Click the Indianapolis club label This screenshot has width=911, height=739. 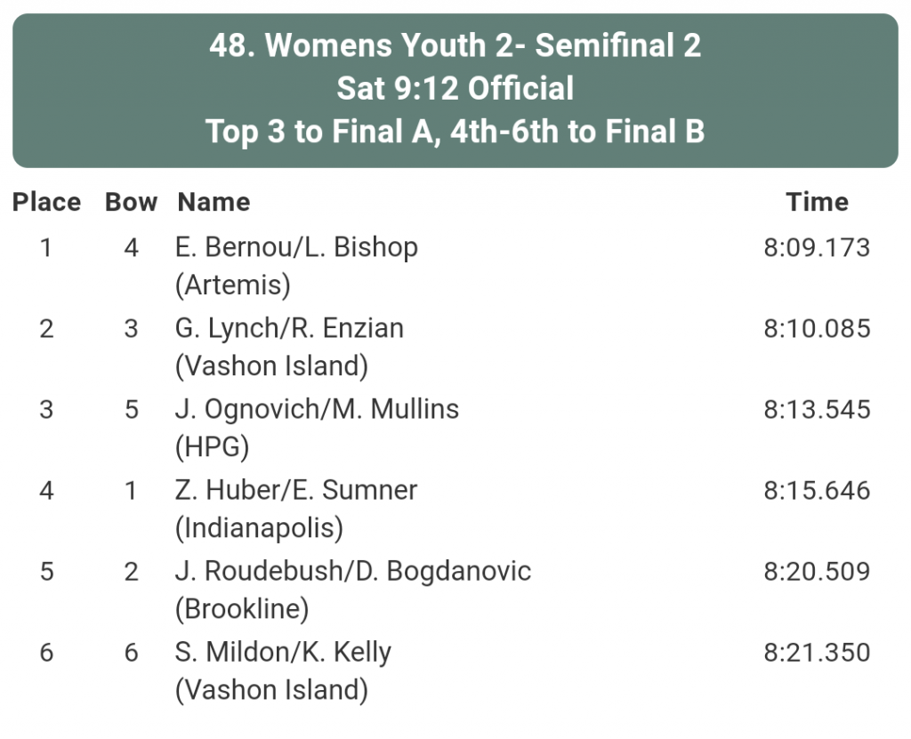pyautogui.click(x=259, y=528)
